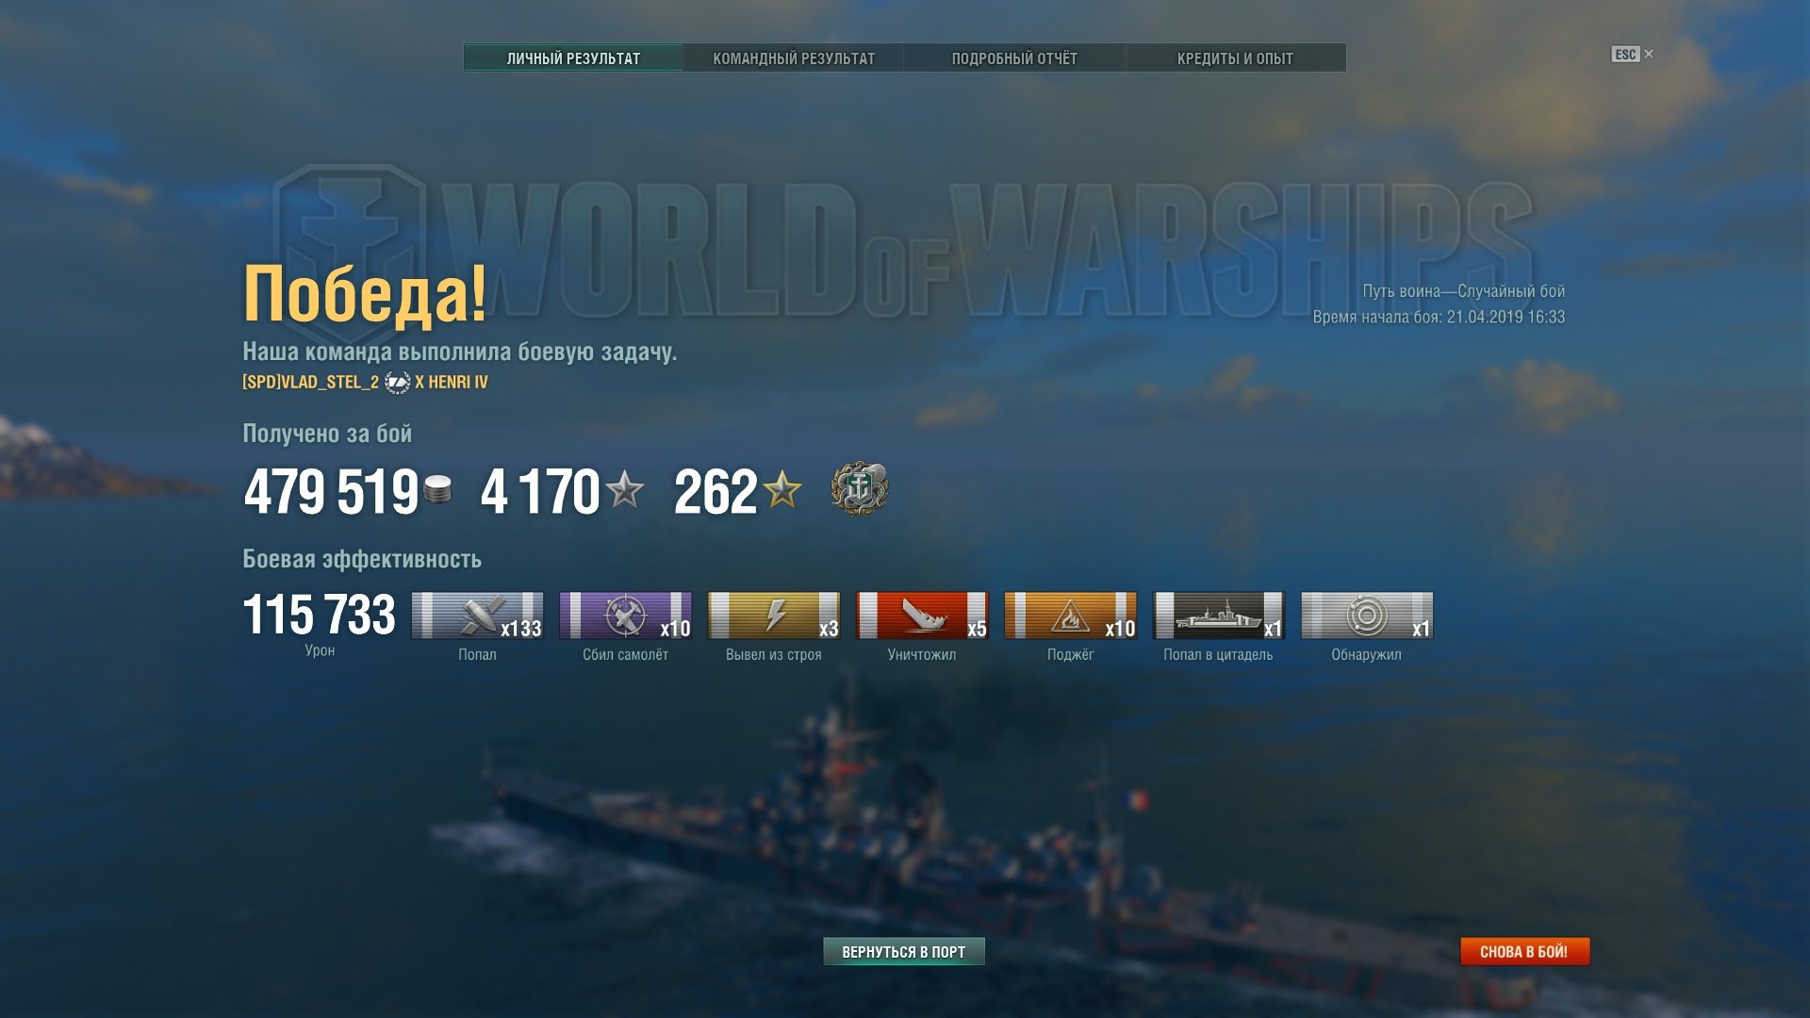Click the player name [SPD]VLAD_STEL_2
This screenshot has height=1018, width=1810.
coord(310,382)
